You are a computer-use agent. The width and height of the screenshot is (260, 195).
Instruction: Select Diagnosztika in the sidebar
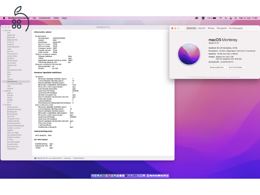tap(12, 40)
